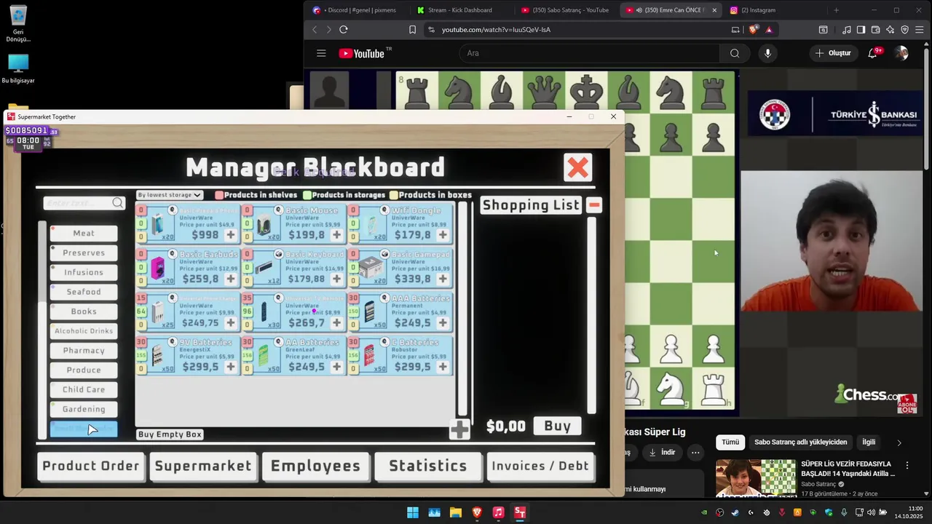
Task: Open Pharmacy product category
Action: [x=84, y=350]
